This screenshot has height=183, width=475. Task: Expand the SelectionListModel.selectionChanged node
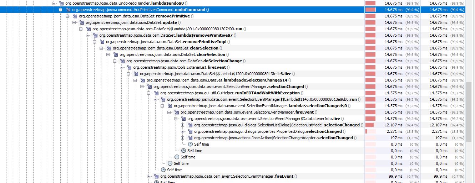pyautogui.click(x=183, y=125)
